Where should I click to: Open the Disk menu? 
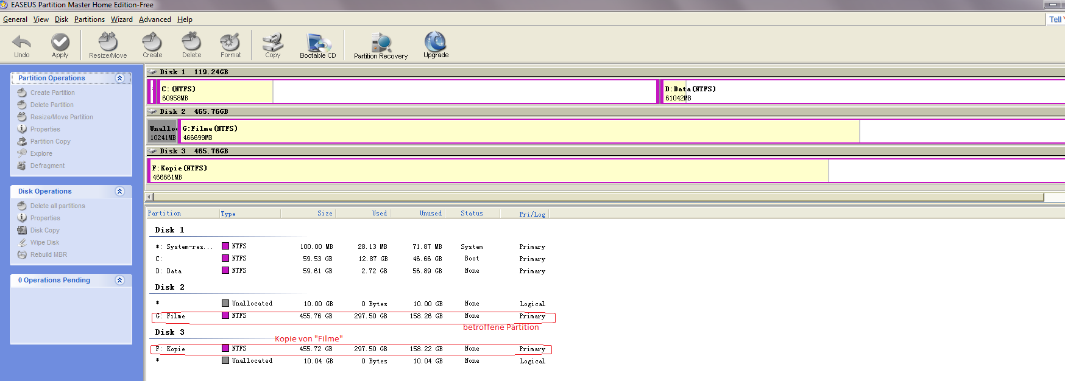coord(62,19)
